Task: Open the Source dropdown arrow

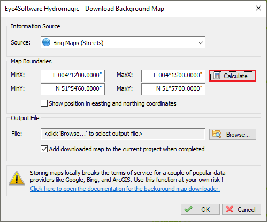Action: tap(201, 42)
